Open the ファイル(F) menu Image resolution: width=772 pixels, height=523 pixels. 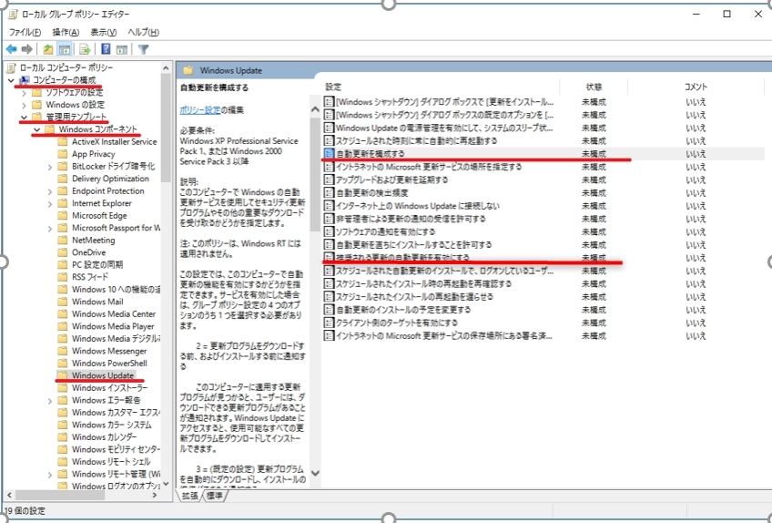pyautogui.click(x=25, y=32)
